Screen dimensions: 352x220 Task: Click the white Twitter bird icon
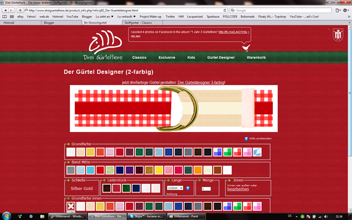(x=246, y=48)
